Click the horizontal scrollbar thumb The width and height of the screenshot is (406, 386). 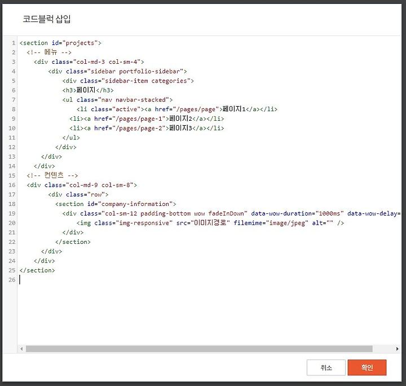click(x=199, y=349)
